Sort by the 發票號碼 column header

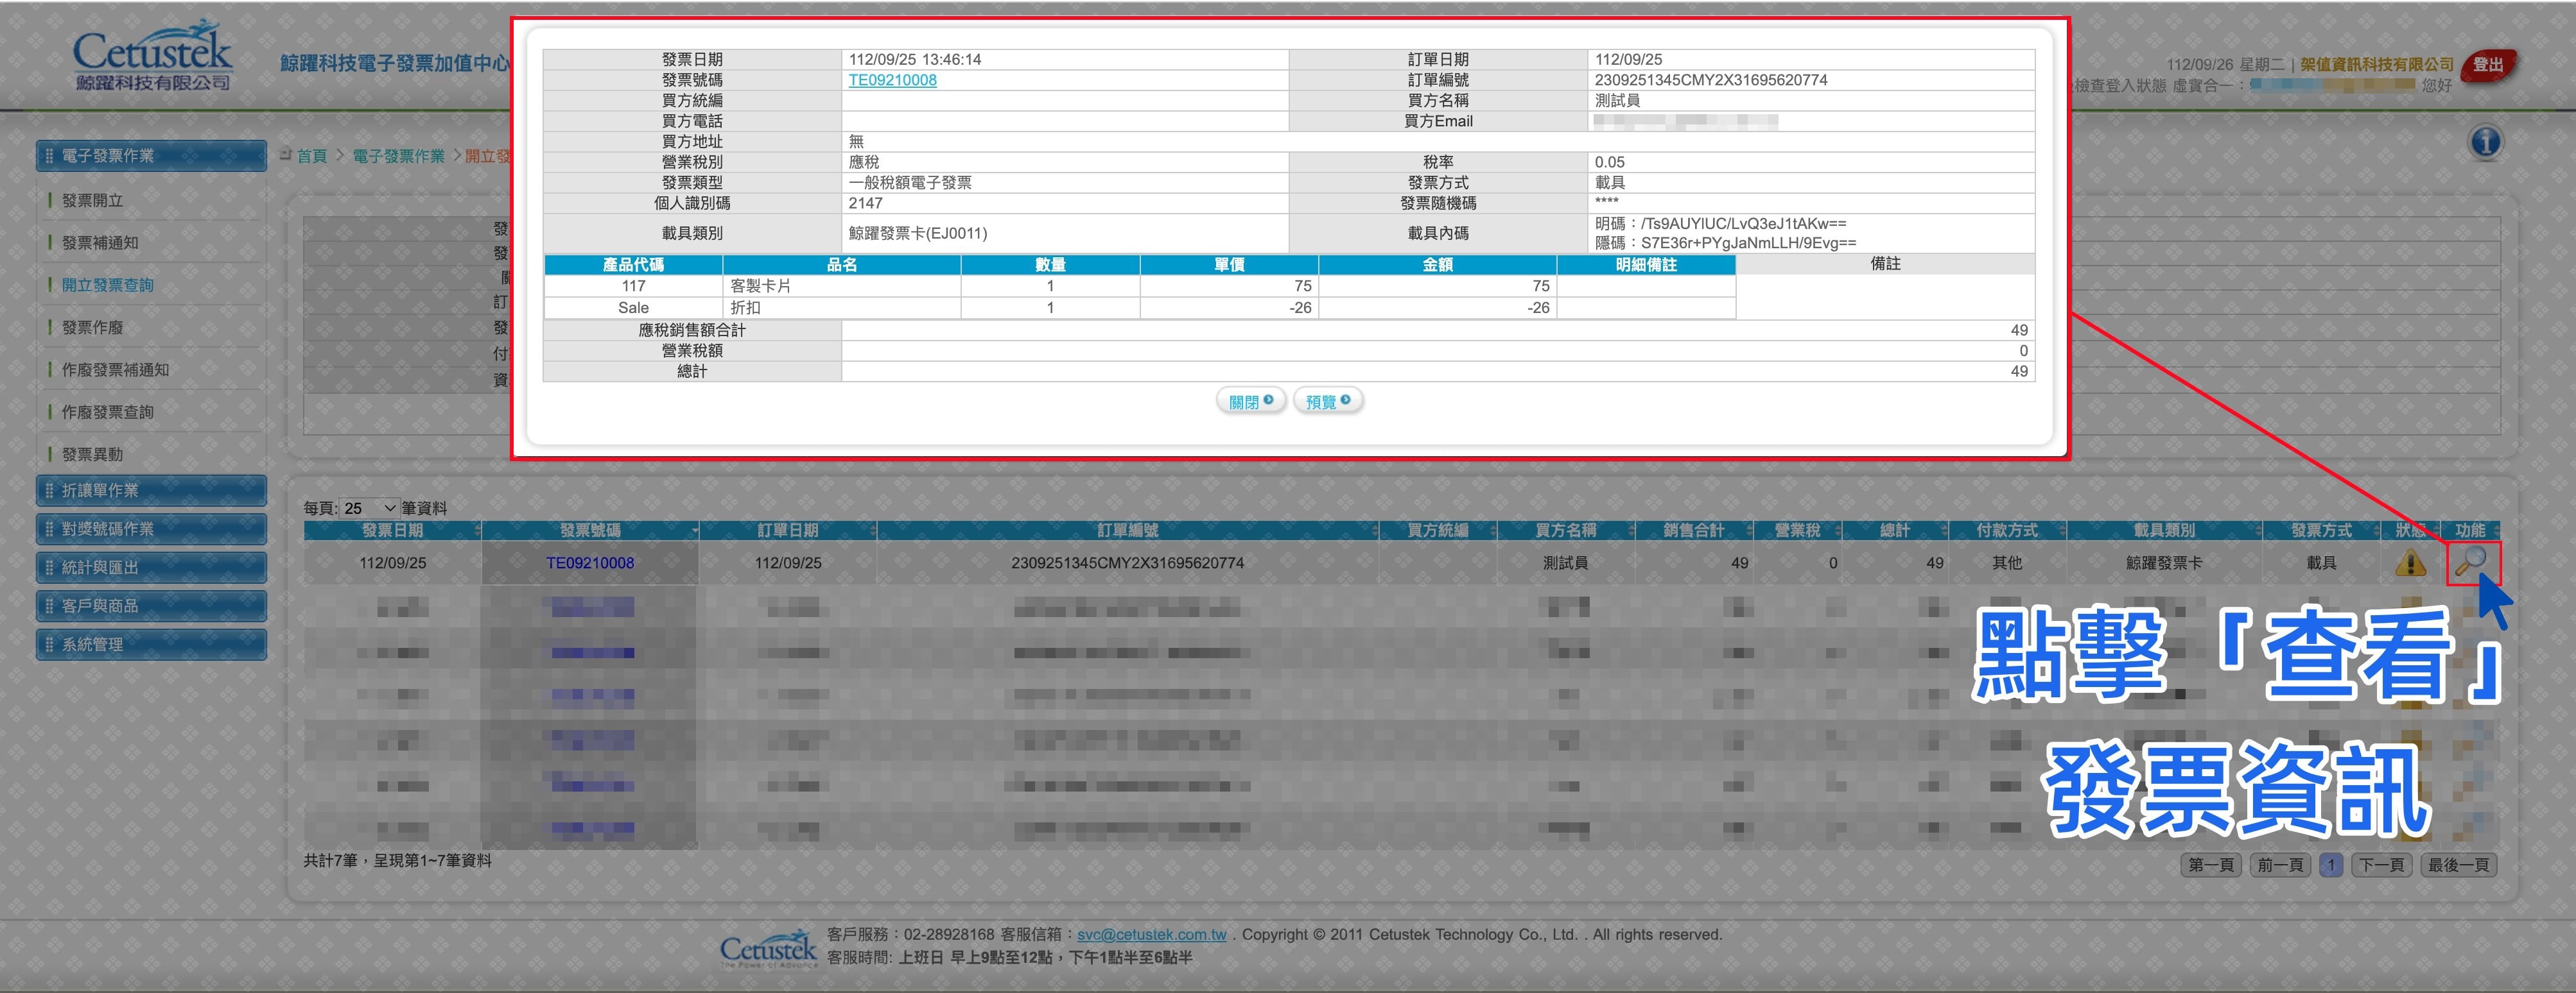click(590, 530)
